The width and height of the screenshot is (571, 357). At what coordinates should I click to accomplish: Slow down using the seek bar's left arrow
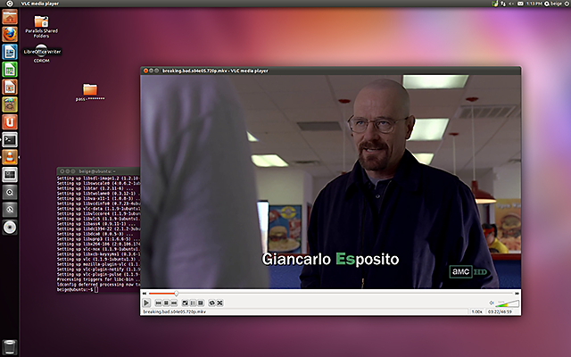[145, 294]
